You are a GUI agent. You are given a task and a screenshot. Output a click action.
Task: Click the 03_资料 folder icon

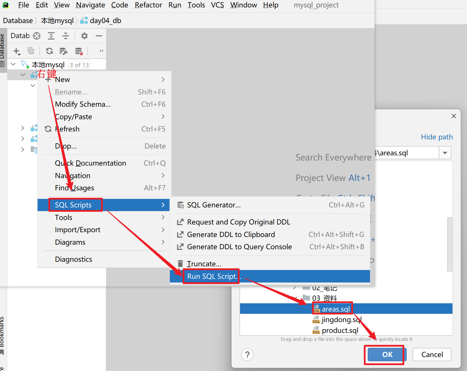tap(306, 298)
